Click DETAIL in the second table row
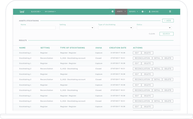The width and height of the screenshot is (193, 119). pyautogui.click(x=157, y=58)
